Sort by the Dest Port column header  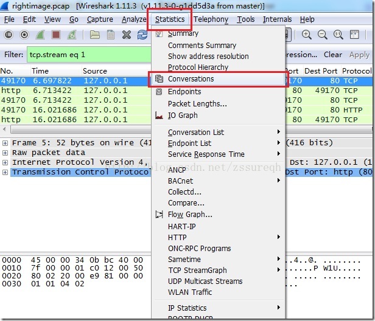pyautogui.click(x=321, y=71)
